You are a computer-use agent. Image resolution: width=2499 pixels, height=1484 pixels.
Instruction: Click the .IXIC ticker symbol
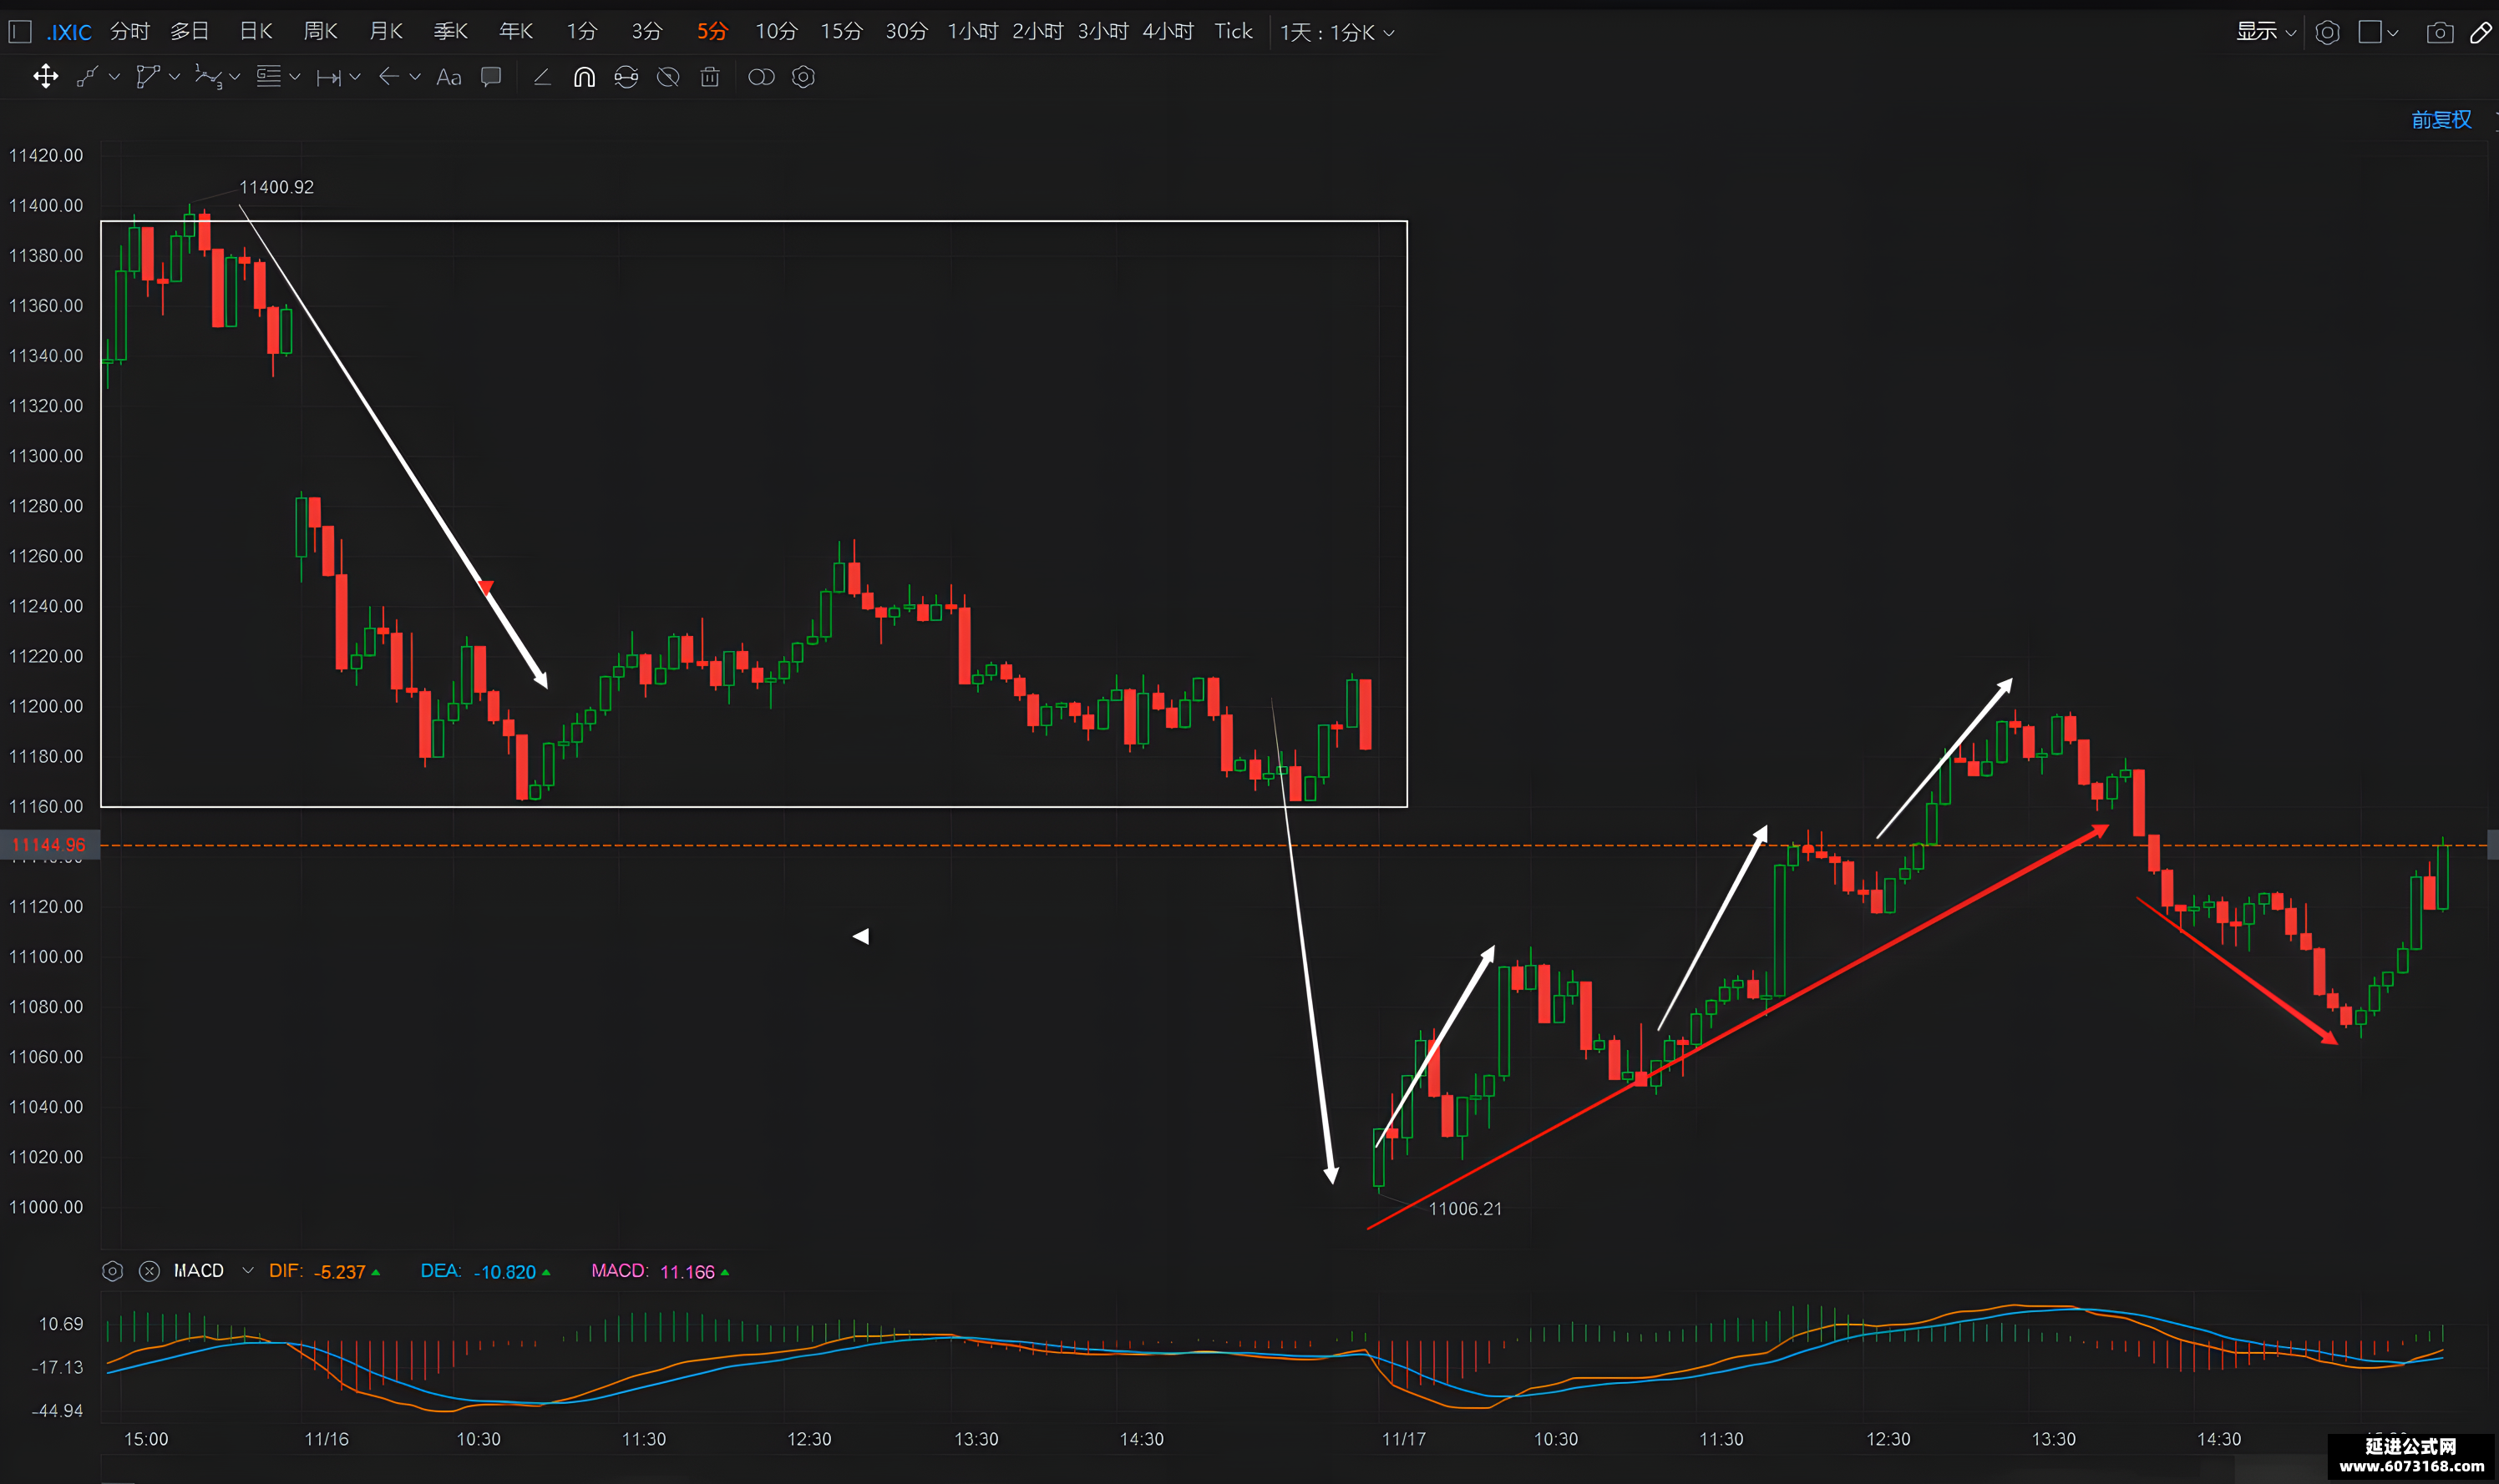(69, 32)
